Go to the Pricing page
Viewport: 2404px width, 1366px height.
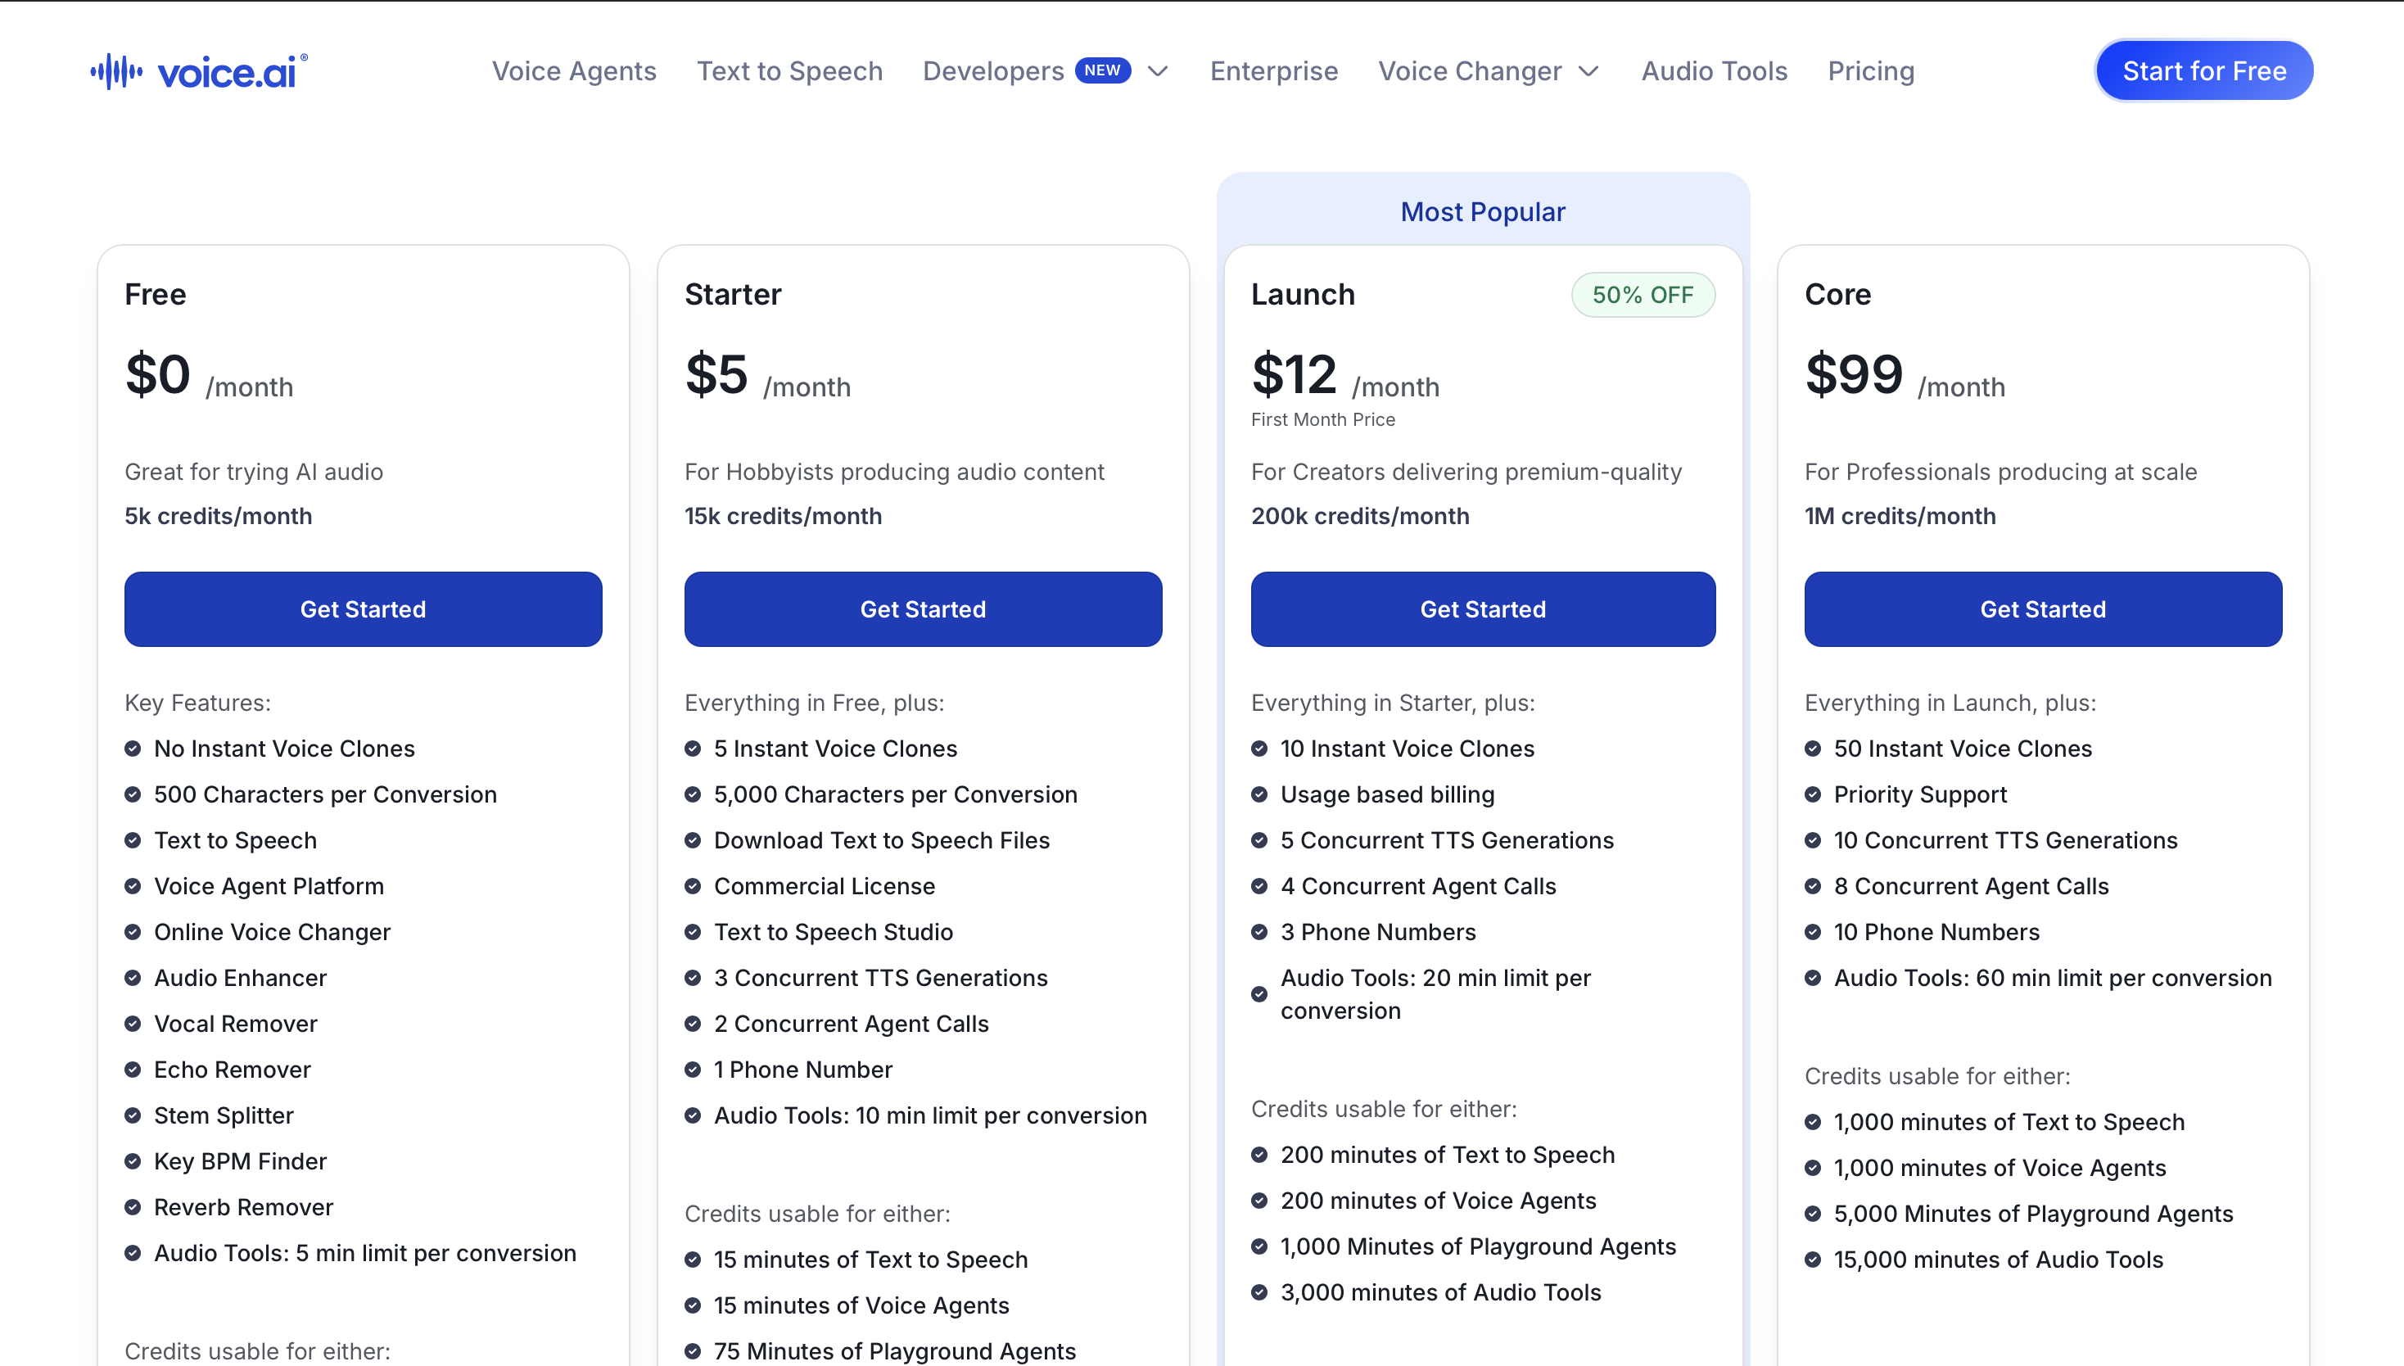coord(1870,71)
